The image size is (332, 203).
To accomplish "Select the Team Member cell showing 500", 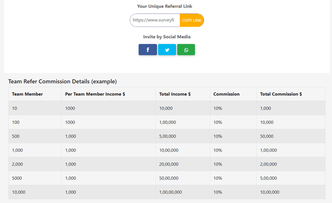I will (x=16, y=136).
